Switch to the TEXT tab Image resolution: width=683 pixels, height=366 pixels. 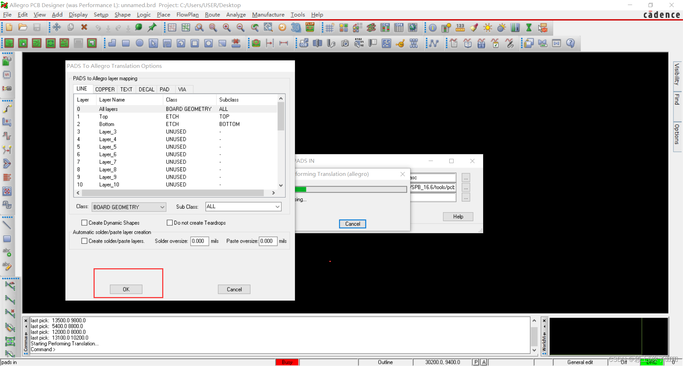coord(126,89)
